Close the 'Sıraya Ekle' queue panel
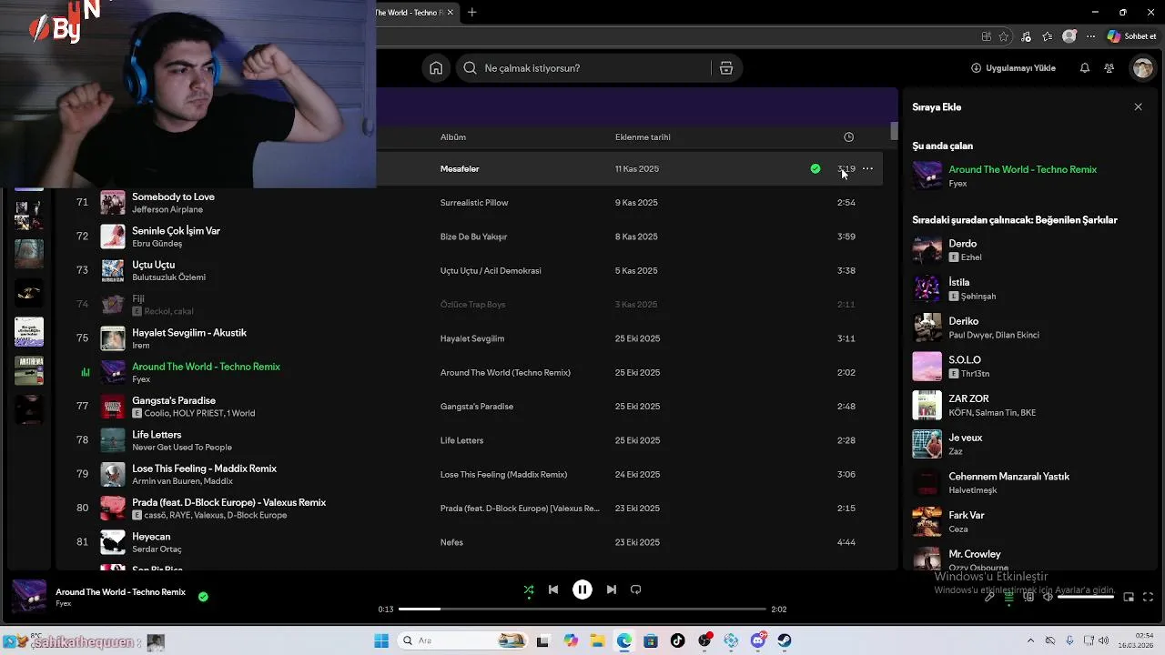 pos(1138,107)
